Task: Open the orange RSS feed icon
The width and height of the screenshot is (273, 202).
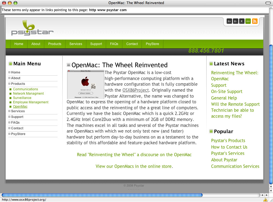Action: coord(255,21)
